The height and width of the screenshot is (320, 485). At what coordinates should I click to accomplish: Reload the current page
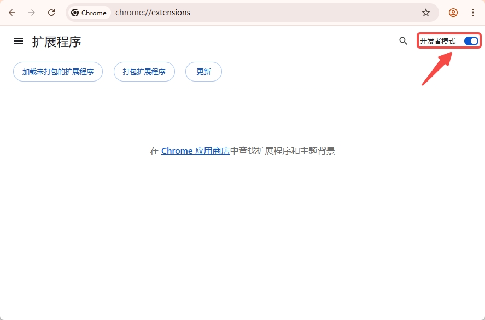tap(51, 12)
